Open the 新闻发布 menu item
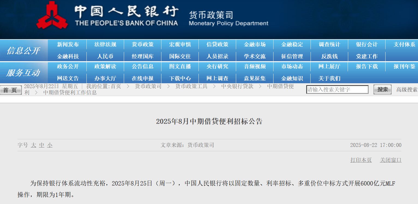418x204 pixels. click(68, 45)
